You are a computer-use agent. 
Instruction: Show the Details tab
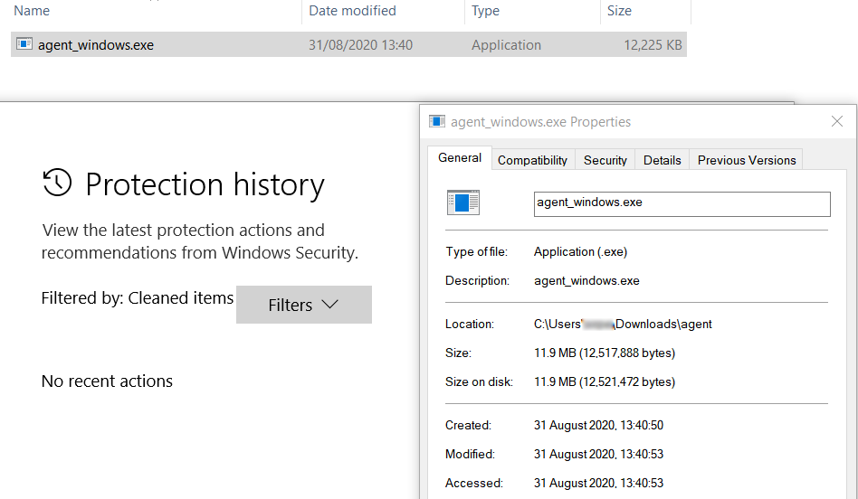[662, 160]
